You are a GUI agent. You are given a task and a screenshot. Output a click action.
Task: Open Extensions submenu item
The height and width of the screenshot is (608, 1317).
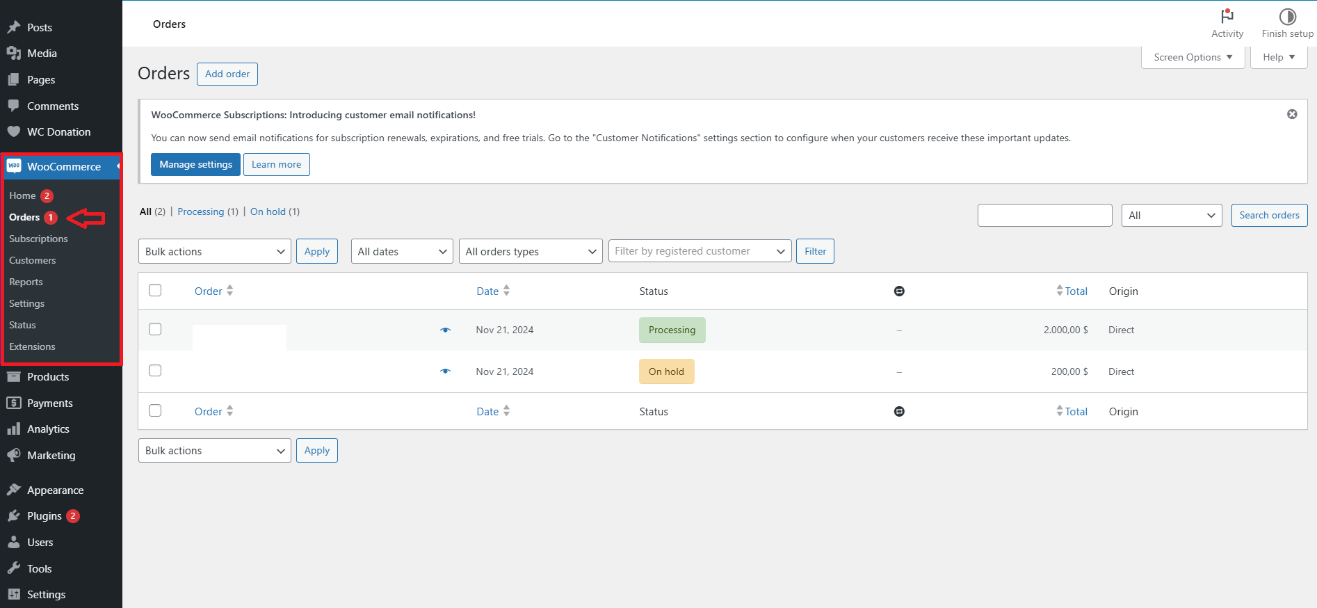[x=32, y=346]
